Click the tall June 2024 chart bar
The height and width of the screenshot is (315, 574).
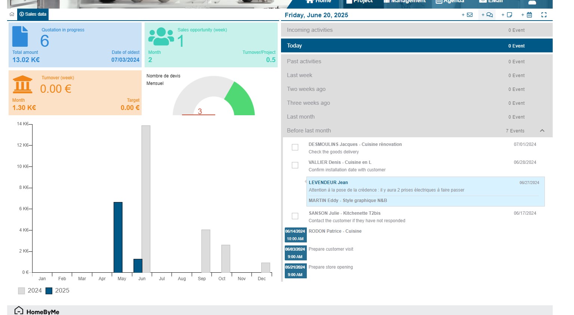coord(146,199)
